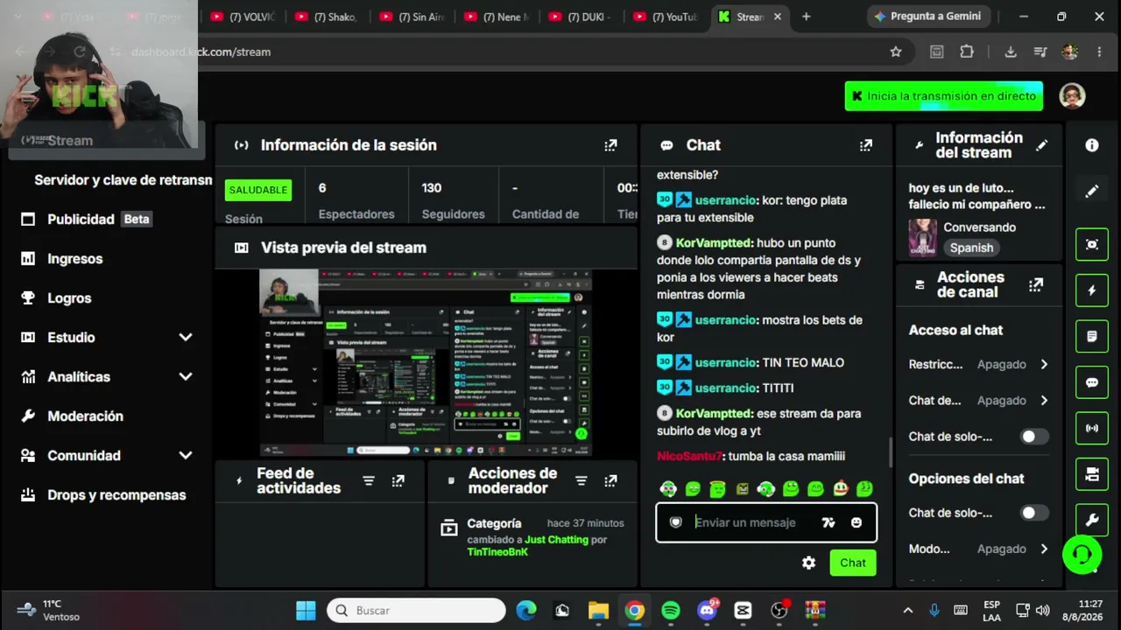Expand the Analíticas menu chevron
Image resolution: width=1121 pixels, height=630 pixels.
click(185, 376)
